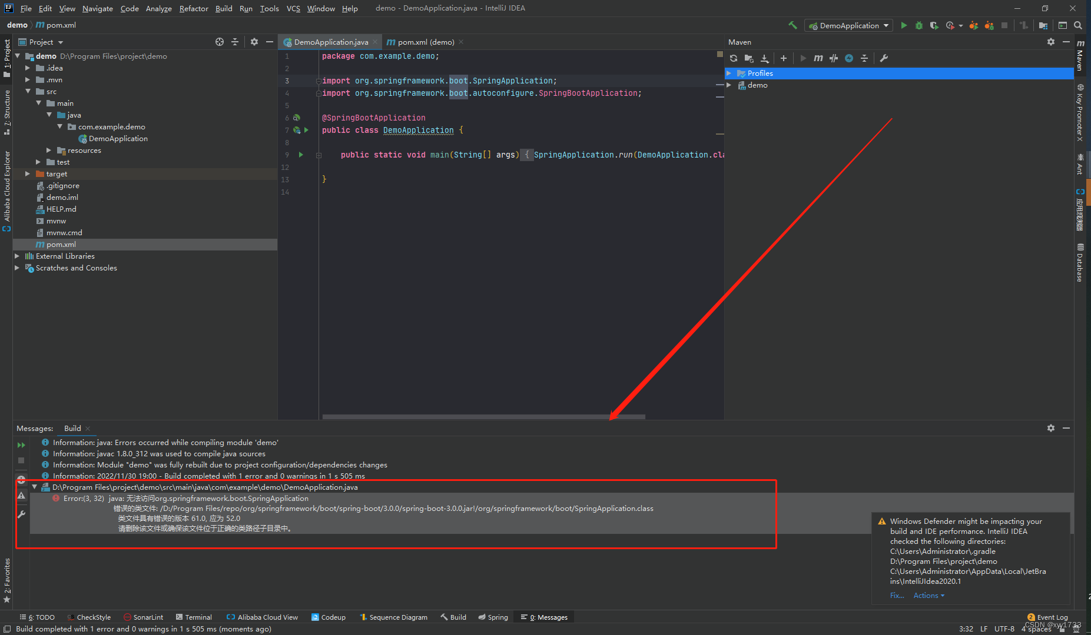1091x635 pixels.
Task: Open Project panel gear settings
Action: click(x=254, y=42)
